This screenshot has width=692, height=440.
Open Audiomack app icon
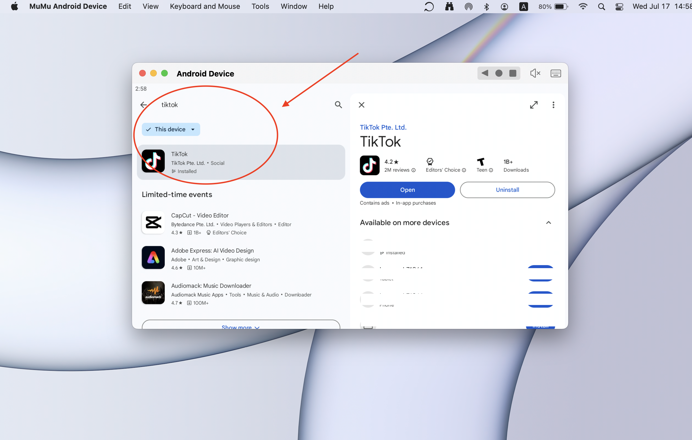153,293
